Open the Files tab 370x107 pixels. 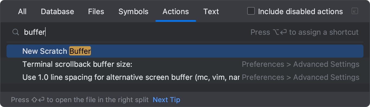click(96, 11)
